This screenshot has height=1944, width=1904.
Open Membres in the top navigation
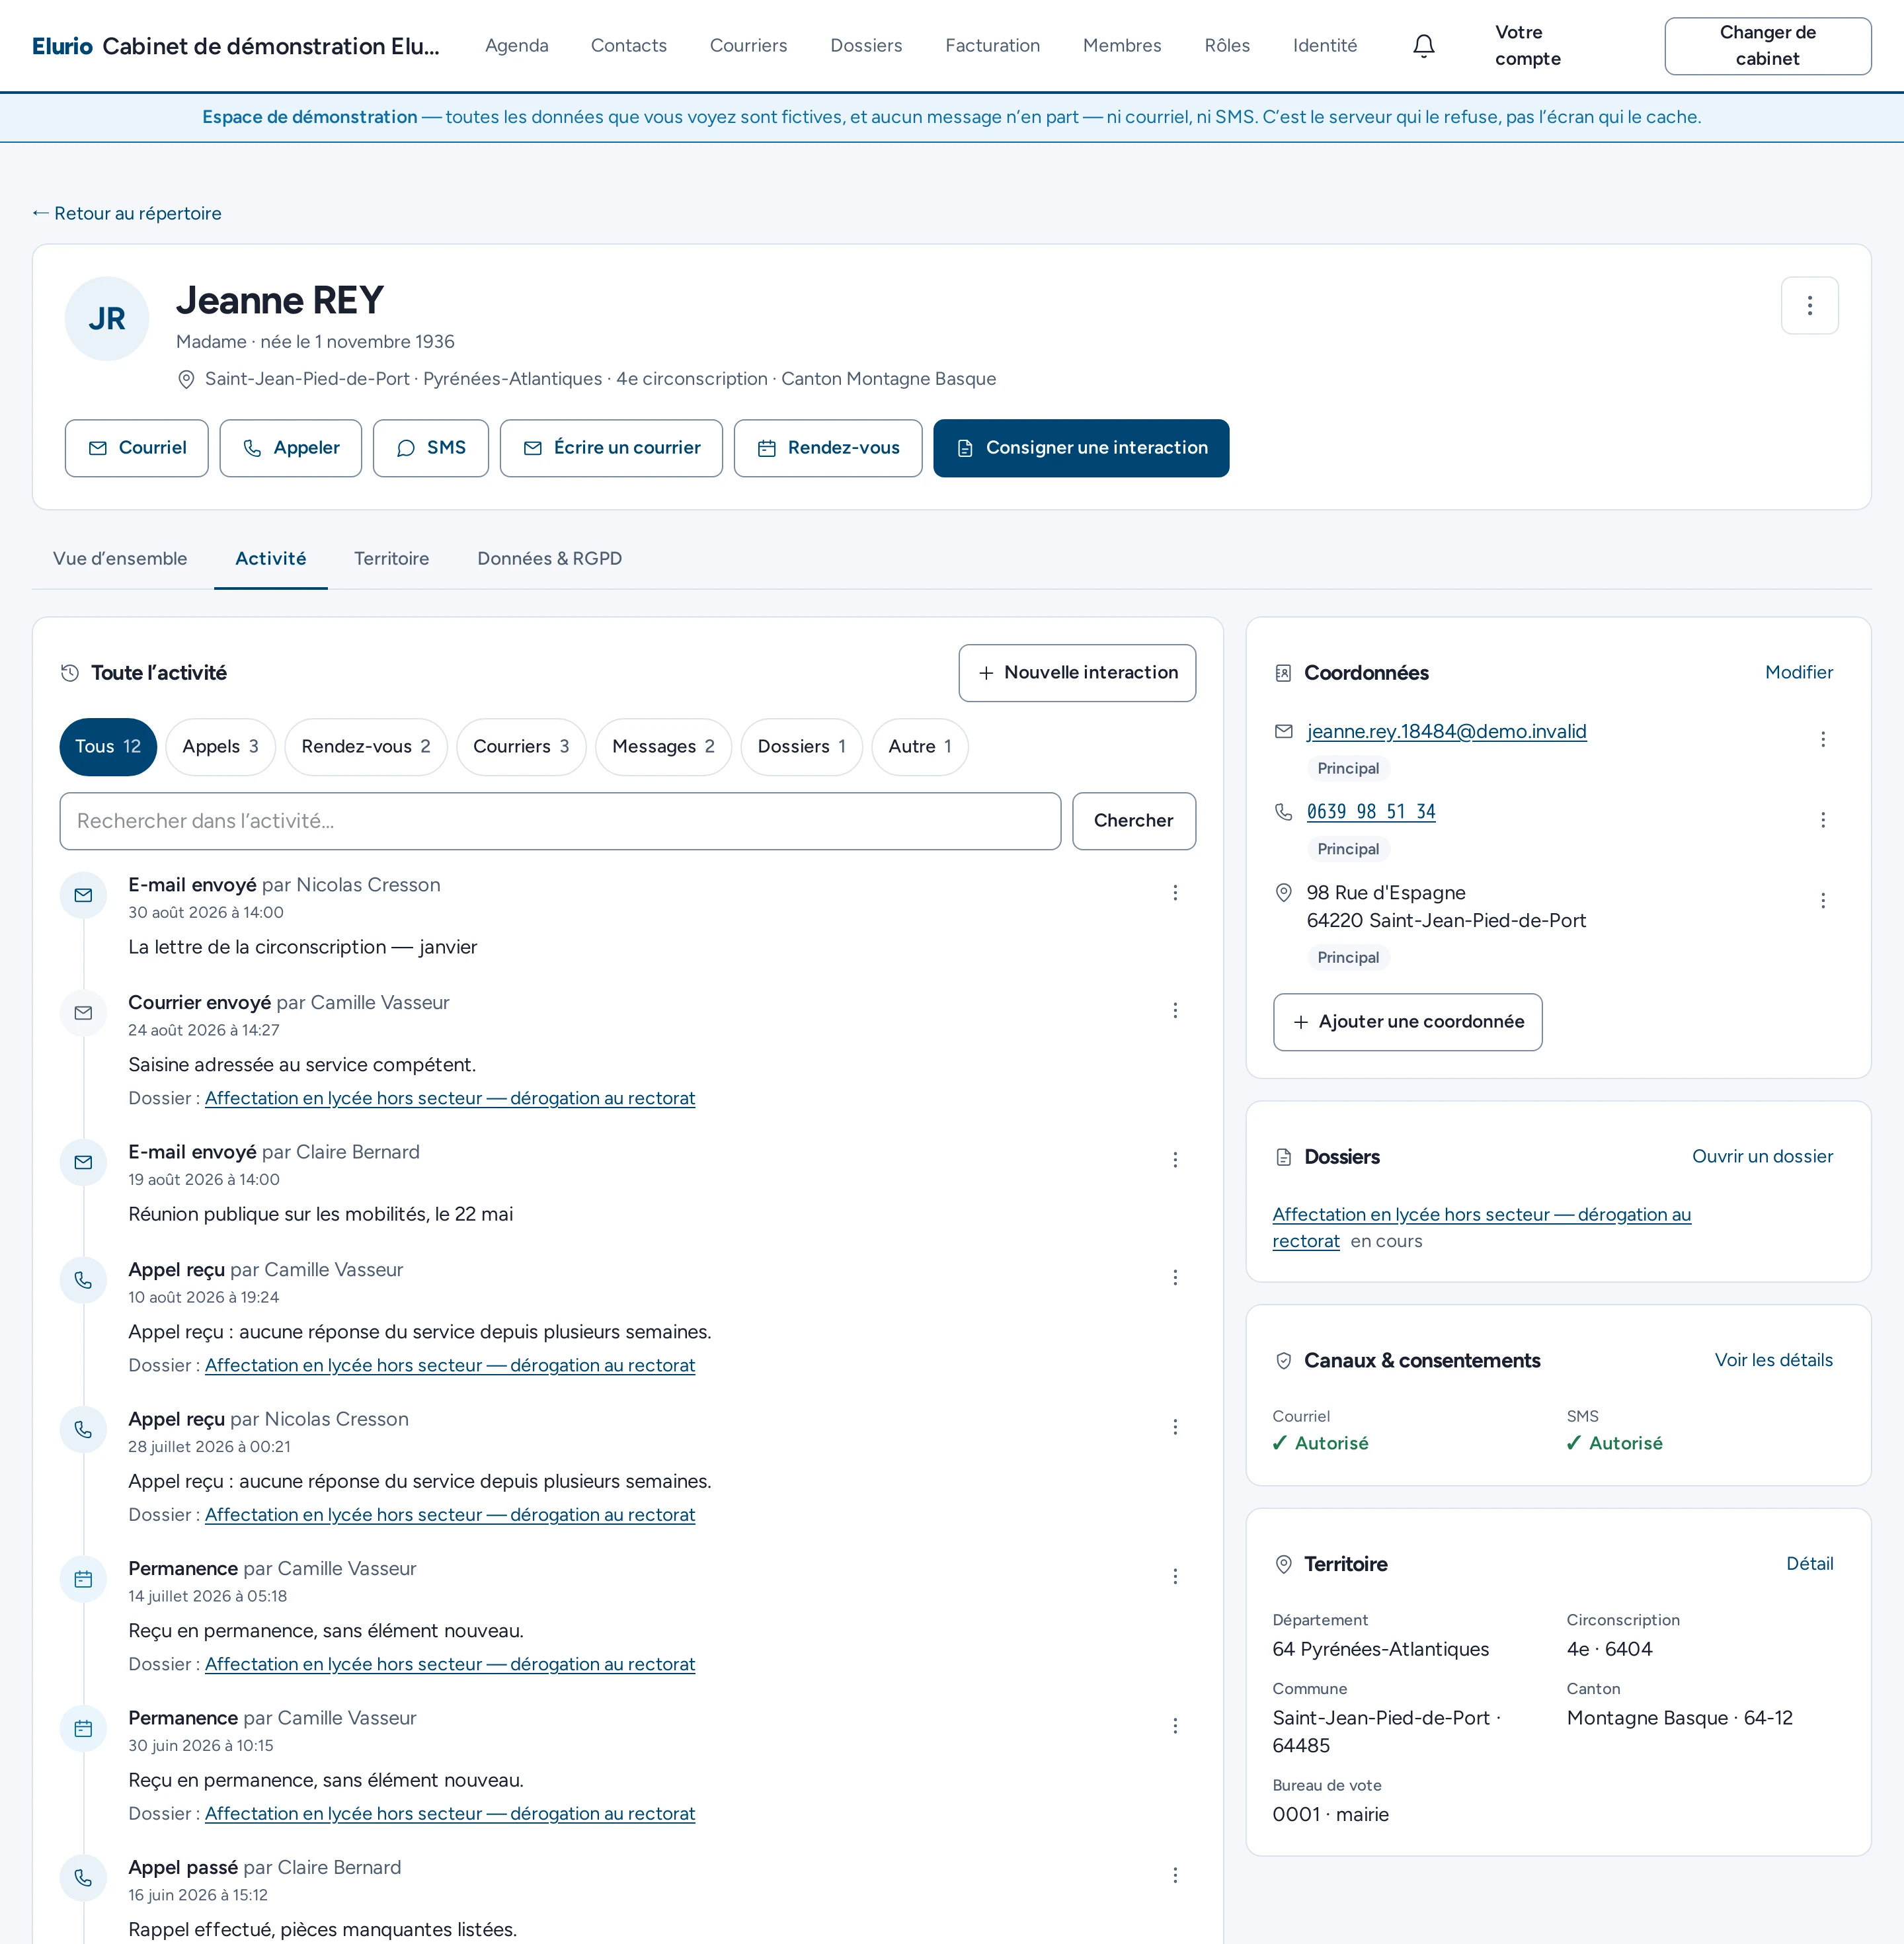(1122, 46)
